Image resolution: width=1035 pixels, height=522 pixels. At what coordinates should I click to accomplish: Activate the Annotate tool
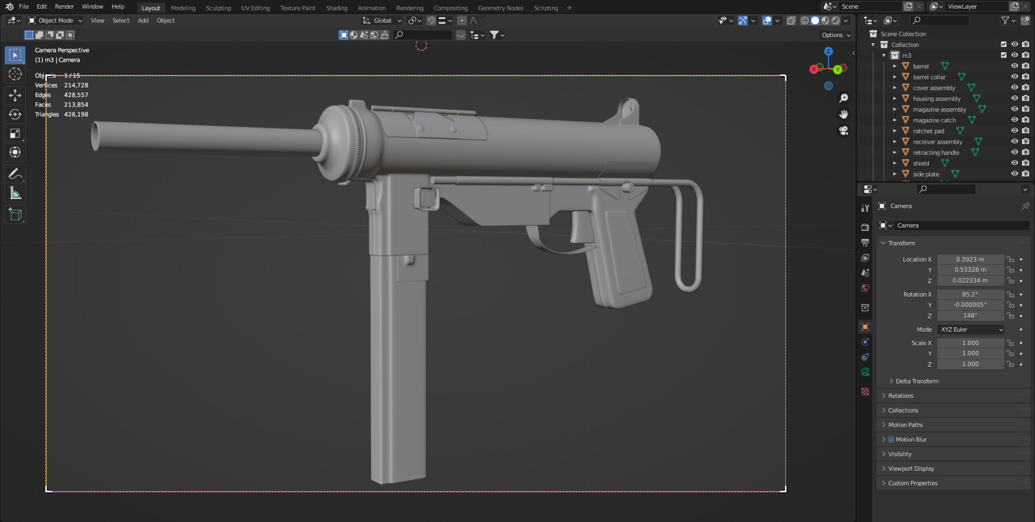[x=14, y=173]
